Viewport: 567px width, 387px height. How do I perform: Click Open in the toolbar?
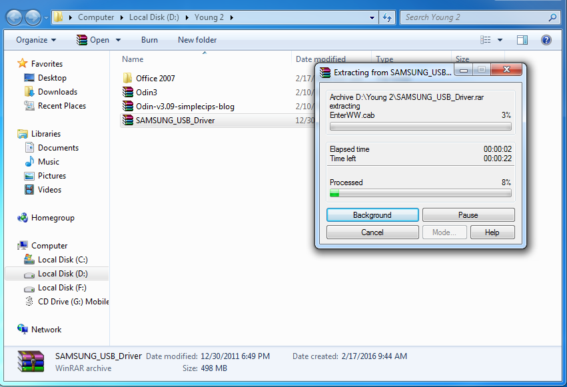coord(93,40)
